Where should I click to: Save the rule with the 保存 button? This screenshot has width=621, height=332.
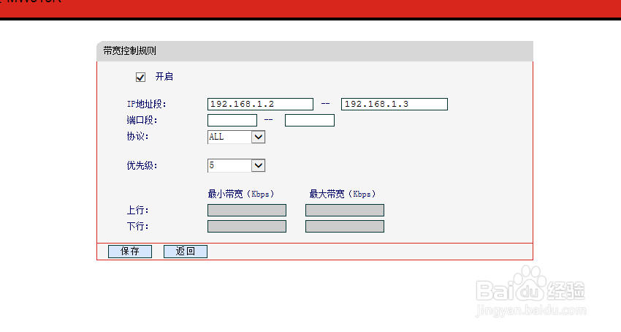[x=130, y=252]
